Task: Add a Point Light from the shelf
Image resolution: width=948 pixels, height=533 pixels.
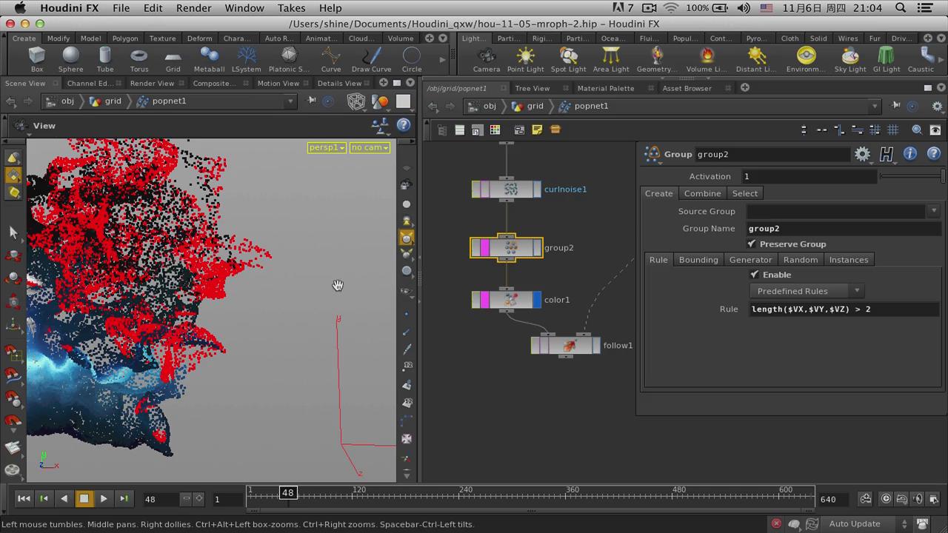Action: 526,59
